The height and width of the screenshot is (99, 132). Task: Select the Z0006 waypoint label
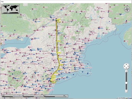tap(62, 65)
